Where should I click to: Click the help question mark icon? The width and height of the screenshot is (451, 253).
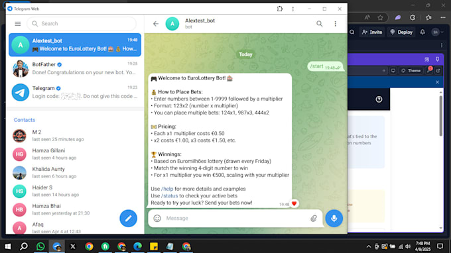(379, 99)
